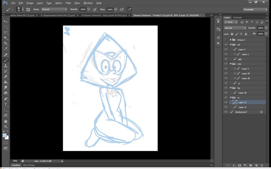Image resolution: width=271 pixels, height=169 pixels.
Task: Expand the Group 3 folder
Action: point(231,40)
